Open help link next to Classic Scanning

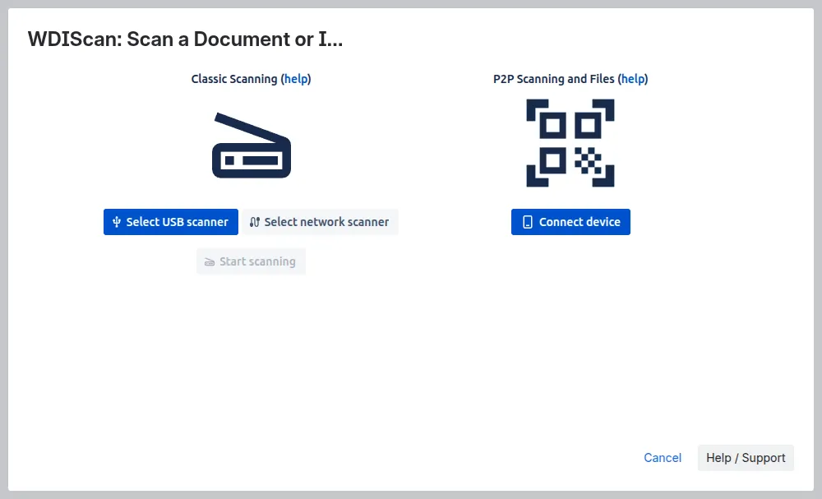click(296, 79)
